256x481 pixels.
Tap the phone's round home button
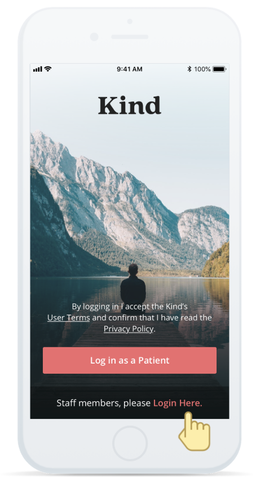[130, 443]
